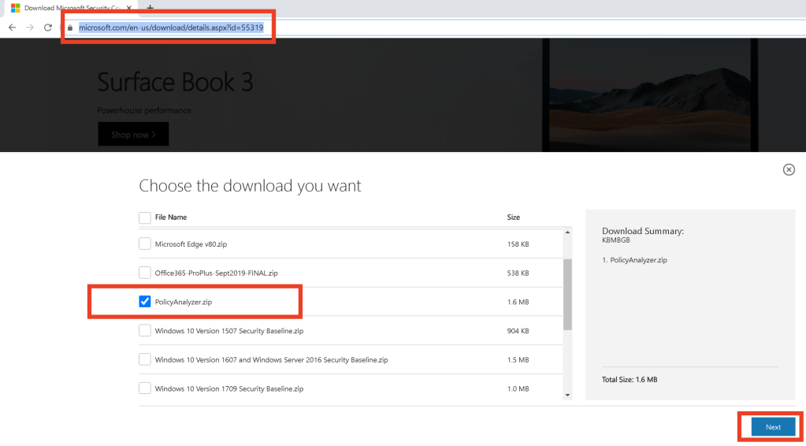Click the Next button
806x446 pixels.
click(x=772, y=427)
